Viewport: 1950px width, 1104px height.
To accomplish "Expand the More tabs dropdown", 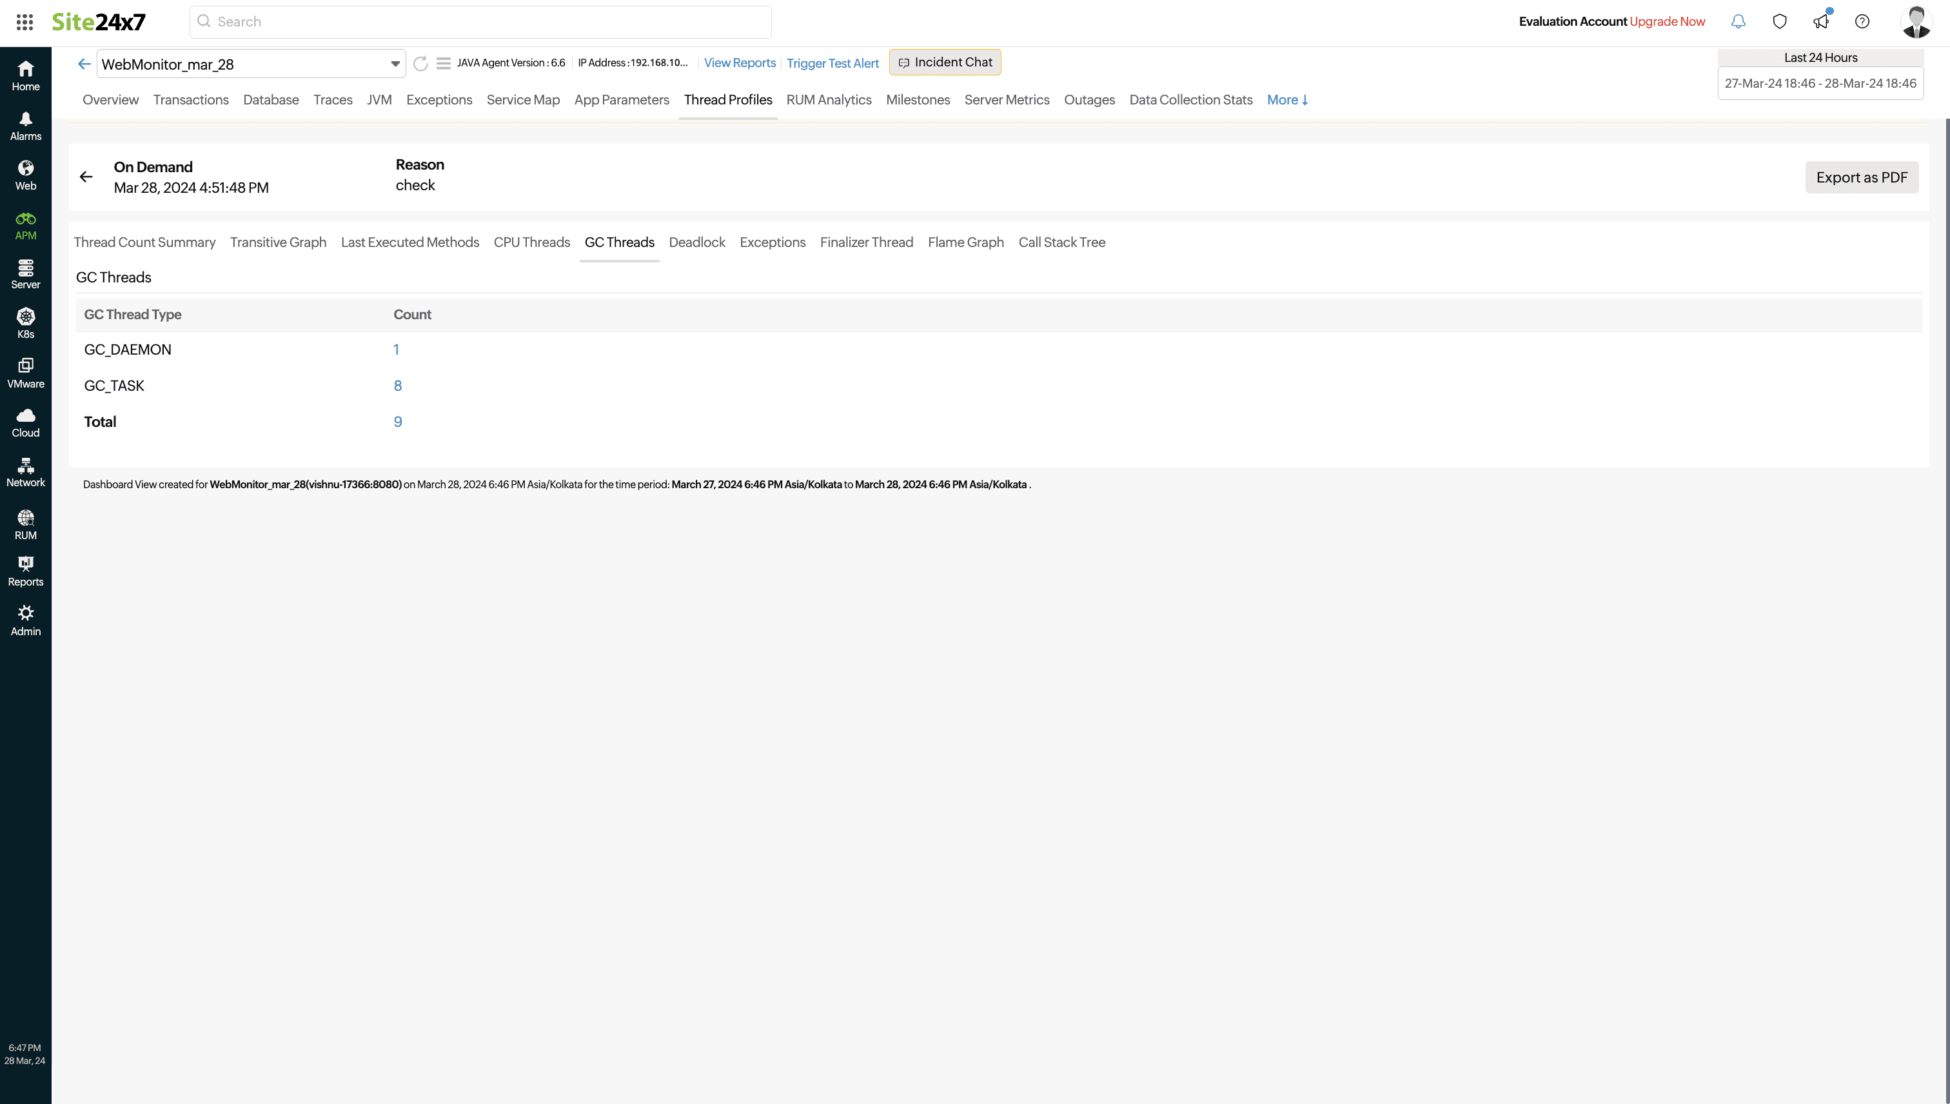I will pos(1287,100).
